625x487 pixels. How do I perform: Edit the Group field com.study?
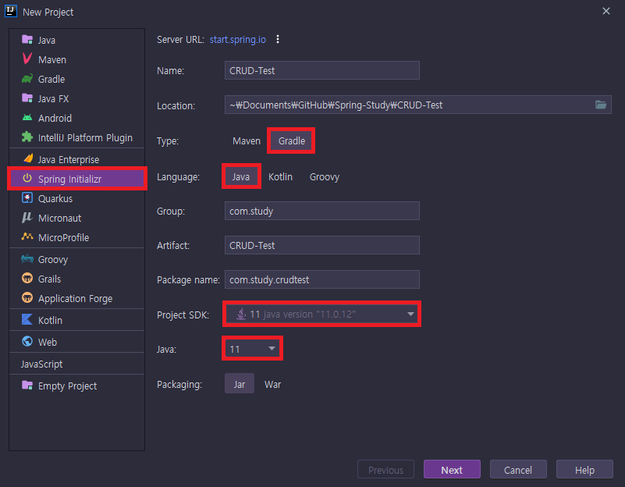322,211
